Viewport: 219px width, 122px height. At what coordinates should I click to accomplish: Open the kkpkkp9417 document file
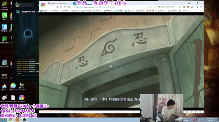tap(13, 98)
